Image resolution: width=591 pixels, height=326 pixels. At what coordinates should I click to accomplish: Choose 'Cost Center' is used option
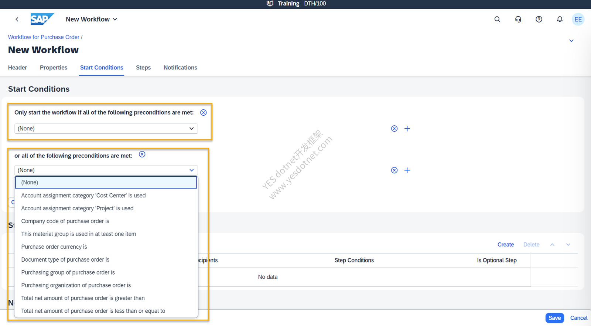pos(106,196)
